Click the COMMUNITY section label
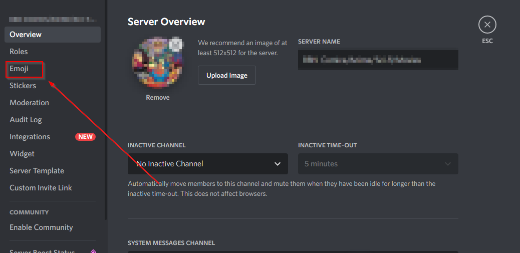 (29, 212)
